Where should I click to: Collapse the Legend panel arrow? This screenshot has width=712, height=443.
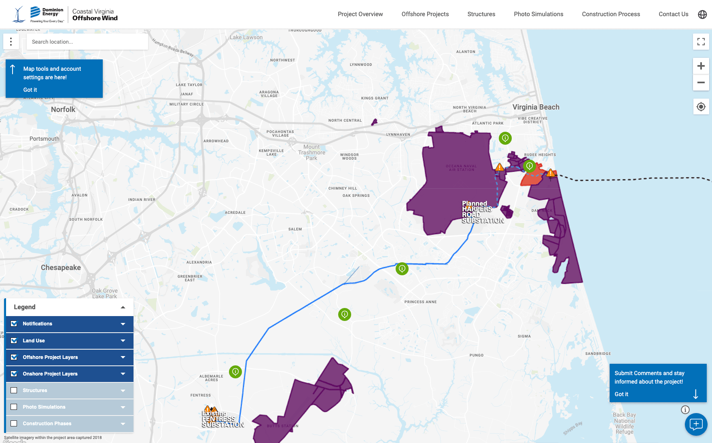pyautogui.click(x=123, y=307)
